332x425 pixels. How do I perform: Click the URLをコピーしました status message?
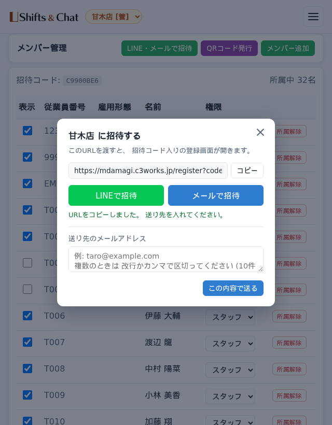coord(147,215)
